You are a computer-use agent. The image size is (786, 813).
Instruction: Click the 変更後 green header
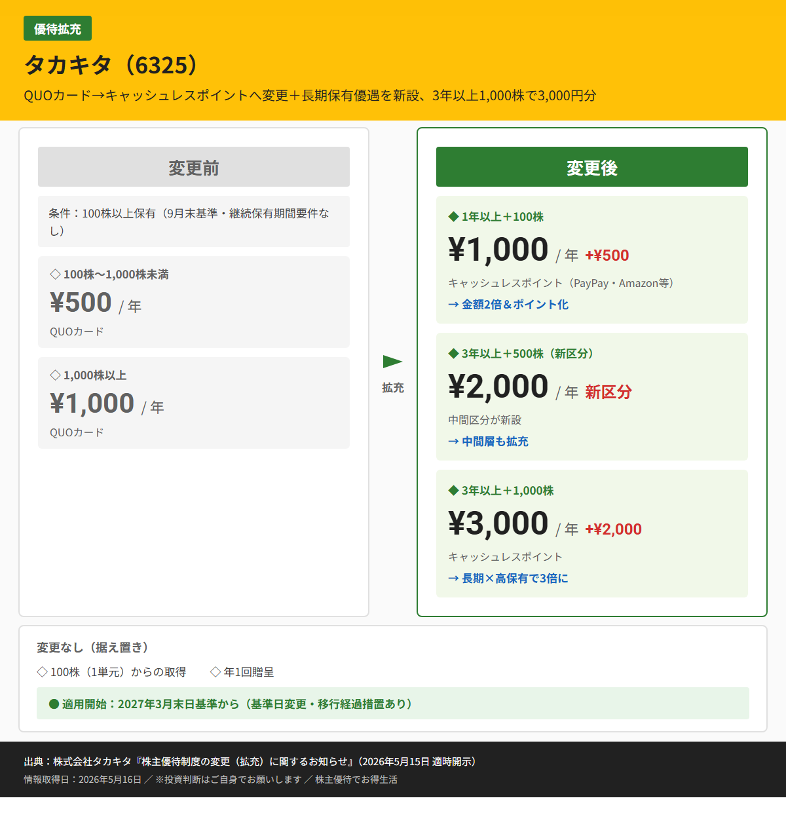coord(592,167)
